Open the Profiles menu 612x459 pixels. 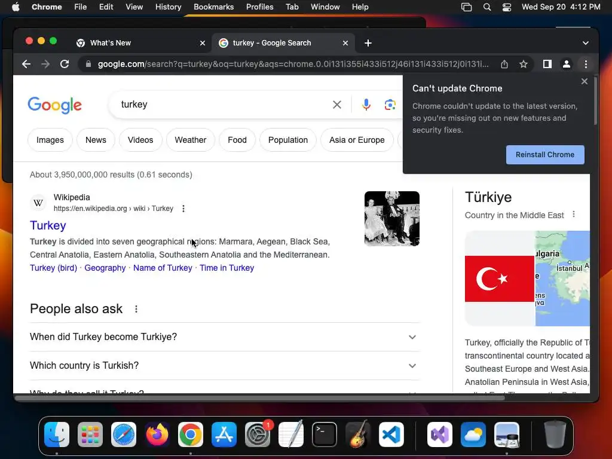(x=259, y=7)
